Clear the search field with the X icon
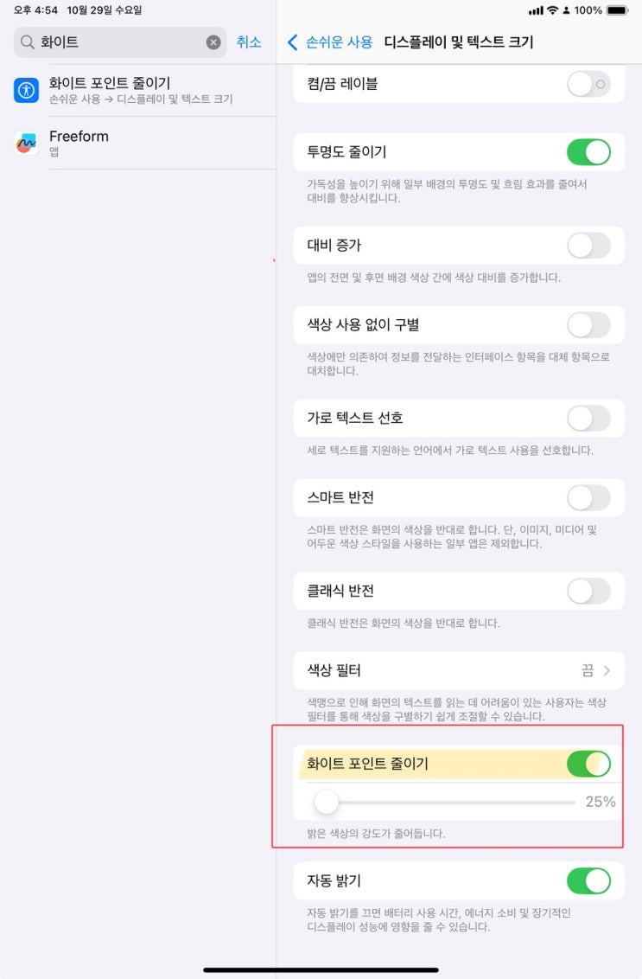 (x=213, y=42)
